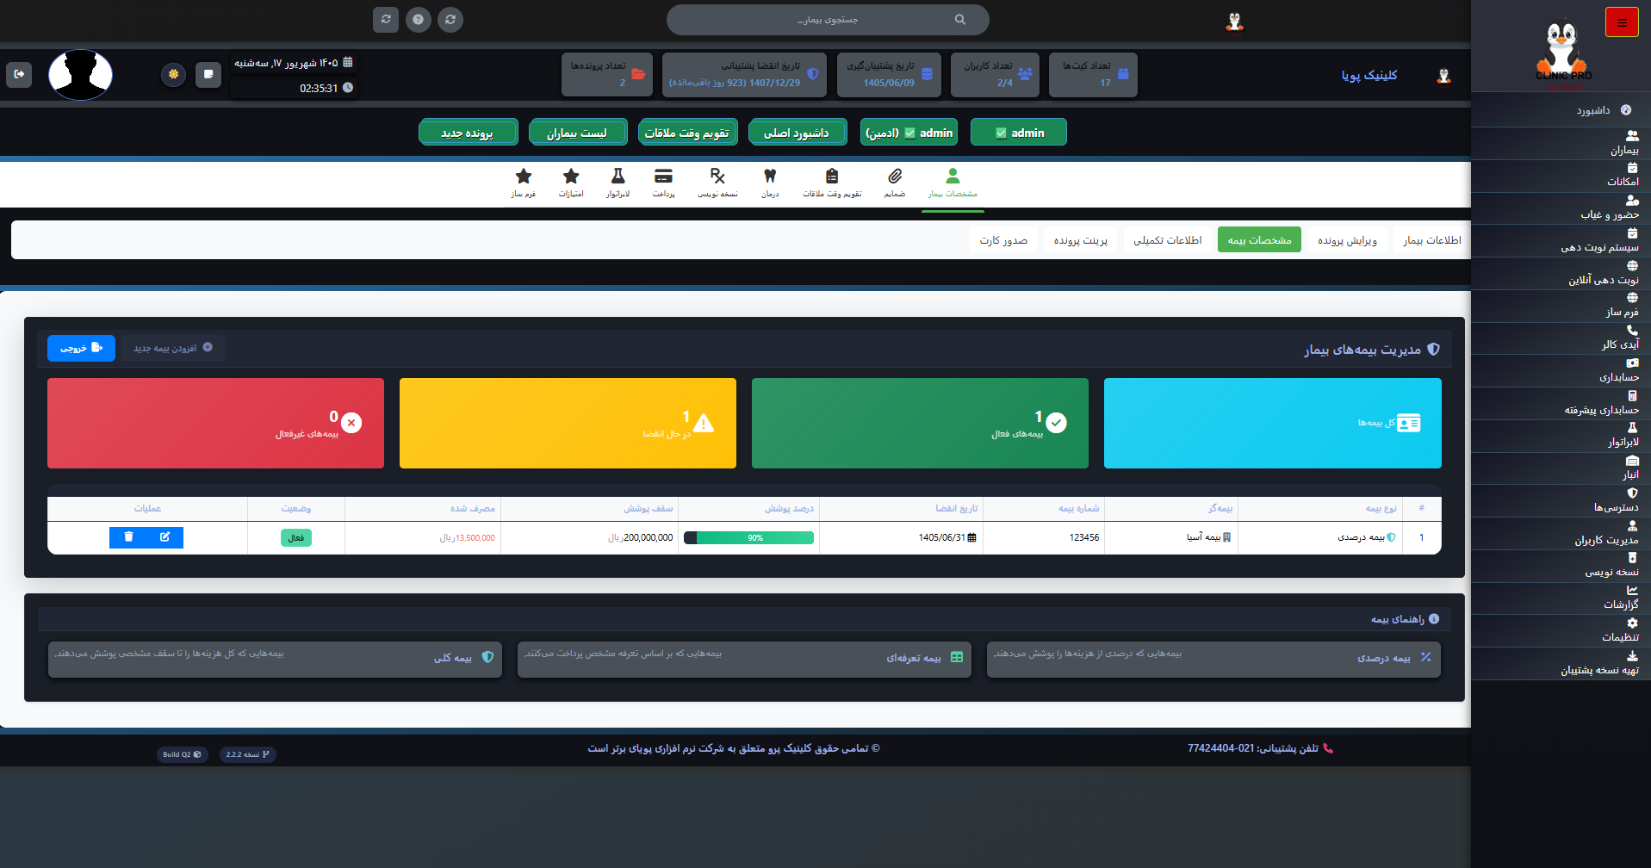Open the sticky note icon
The width and height of the screenshot is (1651, 868).
[208, 75]
